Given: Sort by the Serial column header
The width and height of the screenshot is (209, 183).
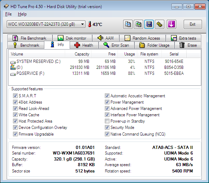Looking at the screenshot, I should (174, 54).
